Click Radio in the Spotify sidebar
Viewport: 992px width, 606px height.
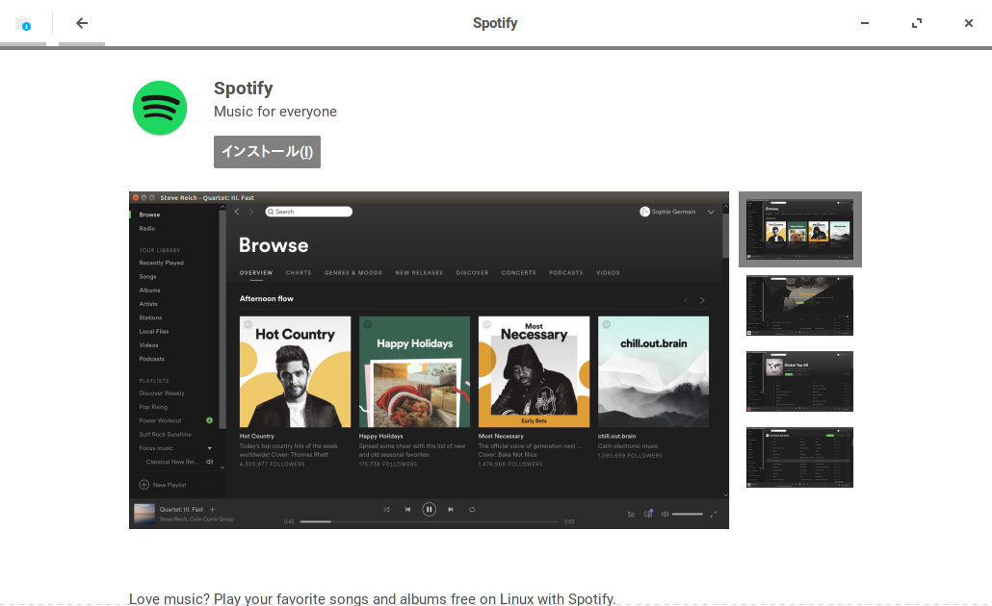click(x=147, y=229)
